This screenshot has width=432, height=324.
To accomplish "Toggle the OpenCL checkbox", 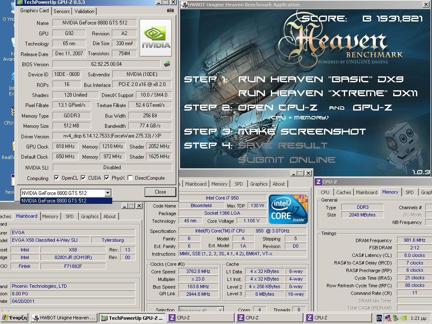I will (57, 178).
